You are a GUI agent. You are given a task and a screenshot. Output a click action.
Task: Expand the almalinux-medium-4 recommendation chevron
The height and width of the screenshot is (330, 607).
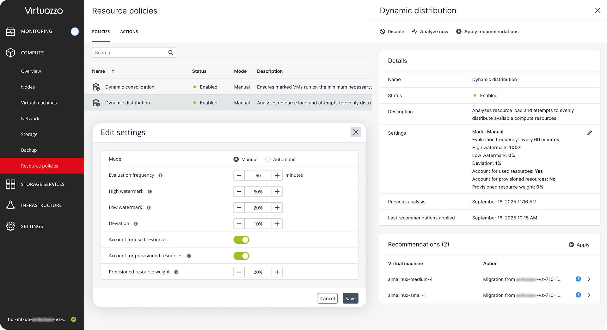tap(589, 279)
